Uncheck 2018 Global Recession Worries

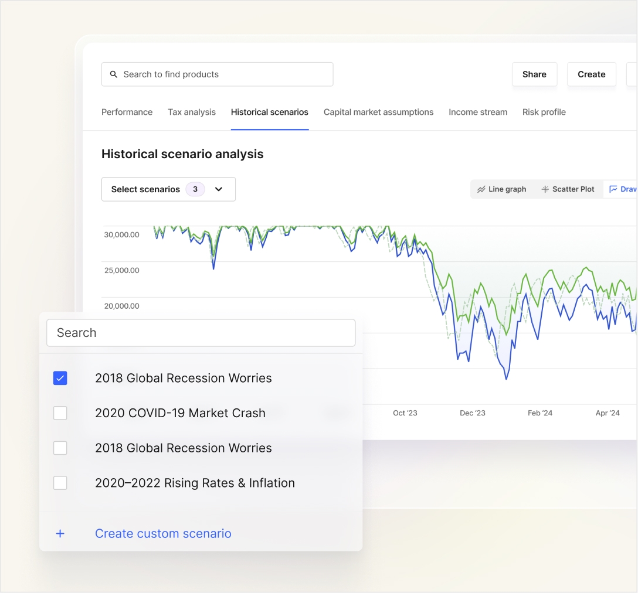click(60, 378)
